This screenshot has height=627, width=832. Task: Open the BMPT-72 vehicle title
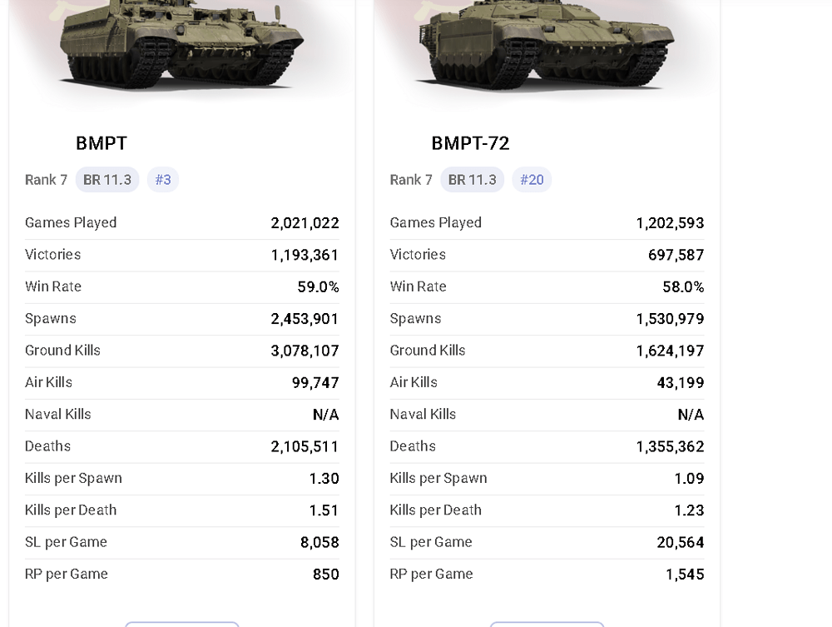[x=470, y=143]
